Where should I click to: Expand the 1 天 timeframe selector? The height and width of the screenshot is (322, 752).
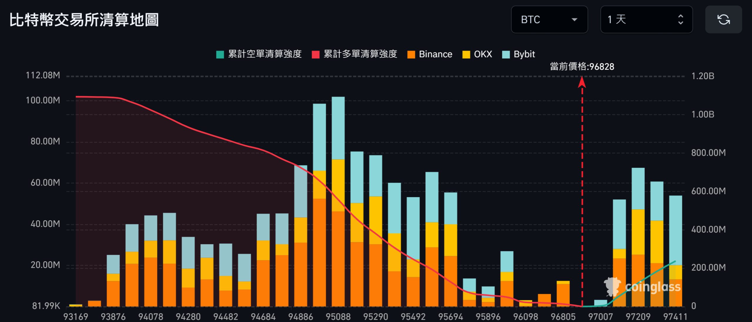[x=646, y=20]
